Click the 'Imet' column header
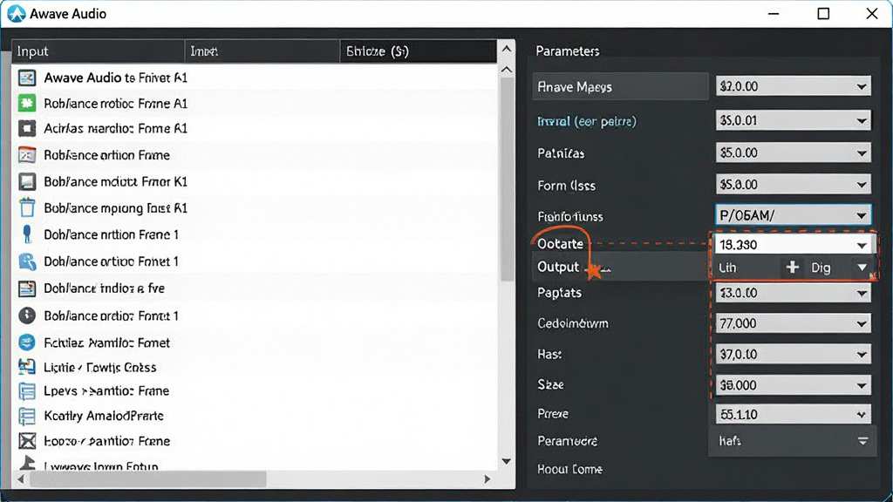Screen dimensions: 893x502 (262, 51)
